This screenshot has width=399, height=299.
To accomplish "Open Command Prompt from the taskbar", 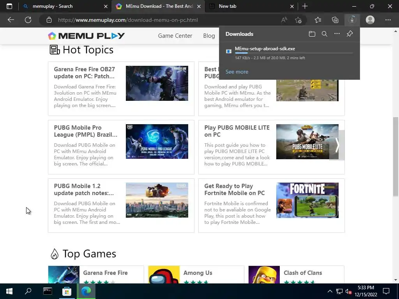I will pos(48,291).
